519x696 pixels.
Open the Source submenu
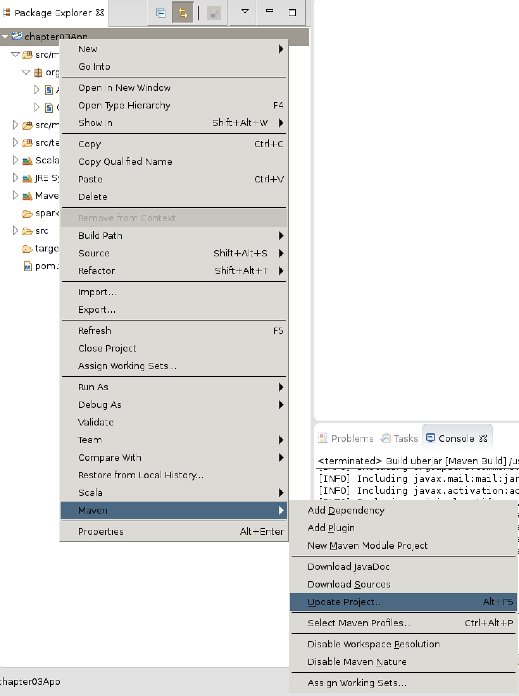pyautogui.click(x=174, y=253)
